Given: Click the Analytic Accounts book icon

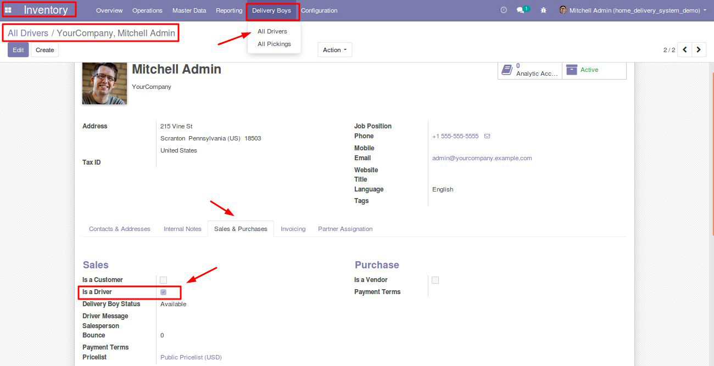Looking at the screenshot, I should coord(507,70).
